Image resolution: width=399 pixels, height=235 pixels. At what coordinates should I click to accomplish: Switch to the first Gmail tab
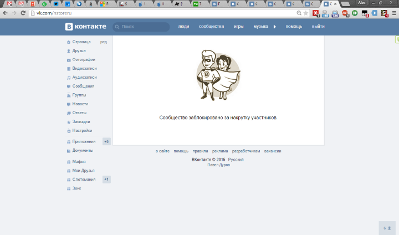click(x=9, y=4)
